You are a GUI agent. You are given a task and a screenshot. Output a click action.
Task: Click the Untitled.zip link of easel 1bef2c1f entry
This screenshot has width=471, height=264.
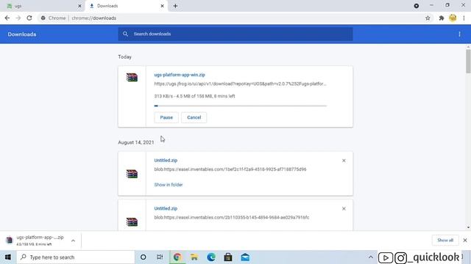(x=166, y=161)
